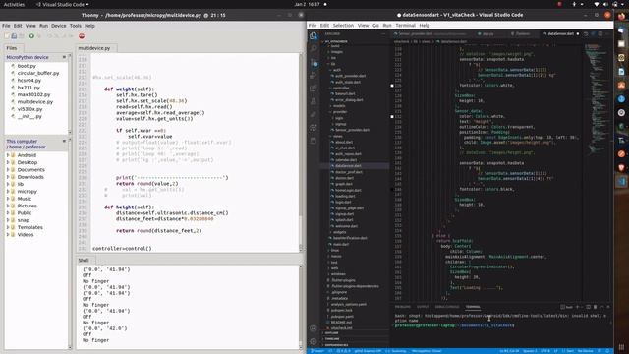Image resolution: width=629 pixels, height=354 pixels.
Task: Open Thonny's Device menu
Action: (59, 26)
